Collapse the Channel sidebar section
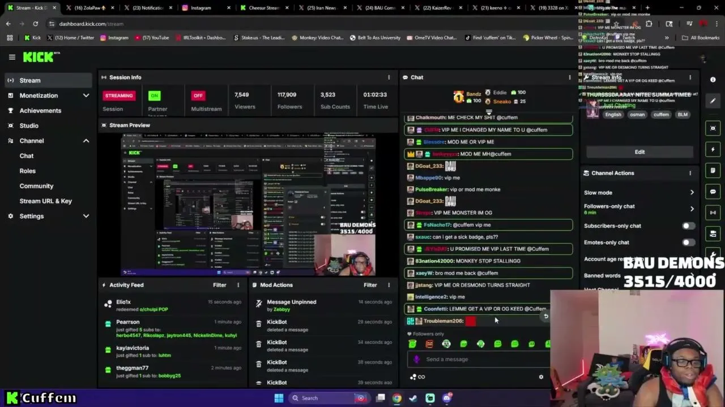 point(86,141)
